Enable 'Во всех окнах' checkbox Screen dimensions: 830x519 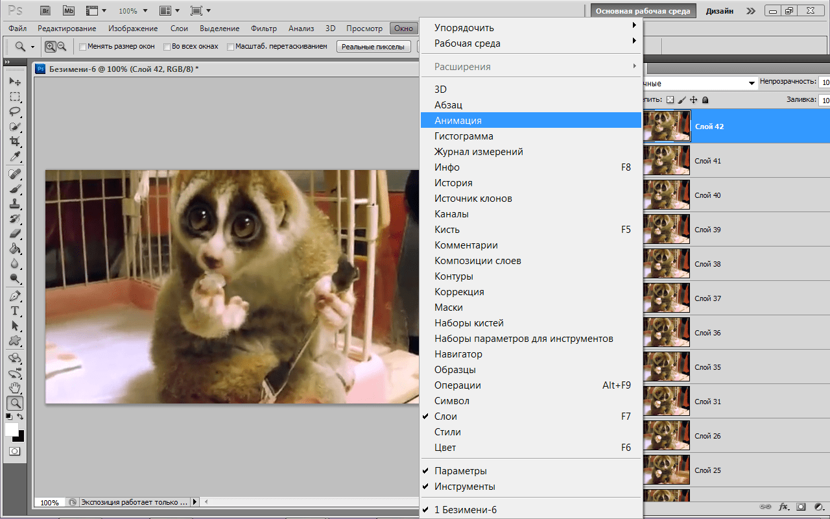[x=167, y=47]
